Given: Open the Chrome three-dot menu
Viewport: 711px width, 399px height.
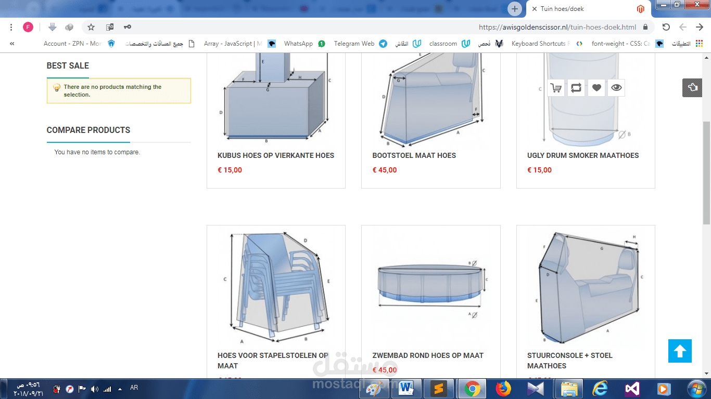Looking at the screenshot, I should (11, 27).
